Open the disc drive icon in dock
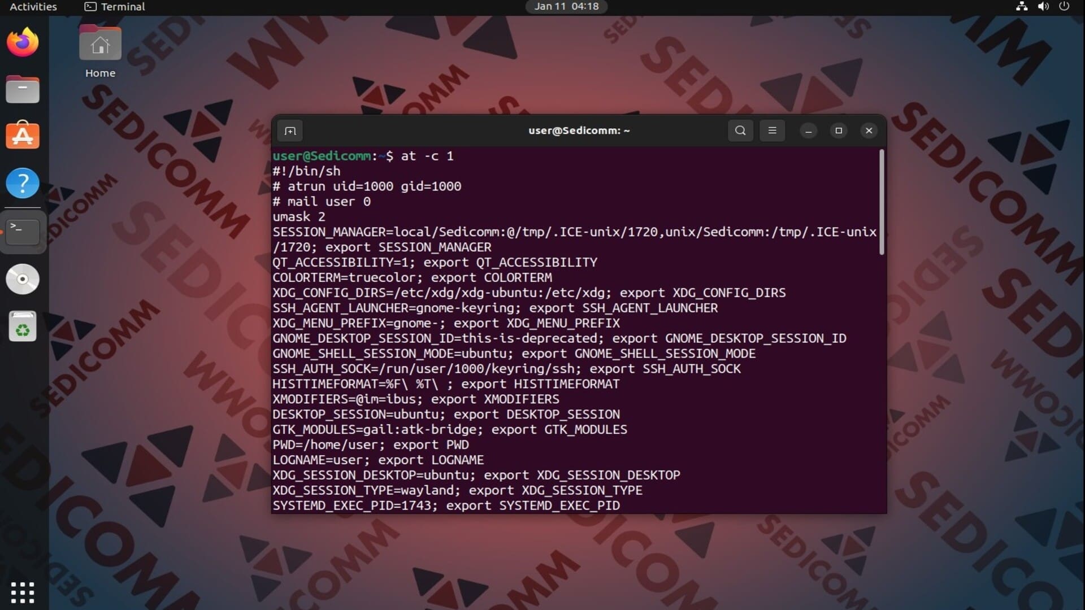Image resolution: width=1085 pixels, height=610 pixels. (23, 279)
